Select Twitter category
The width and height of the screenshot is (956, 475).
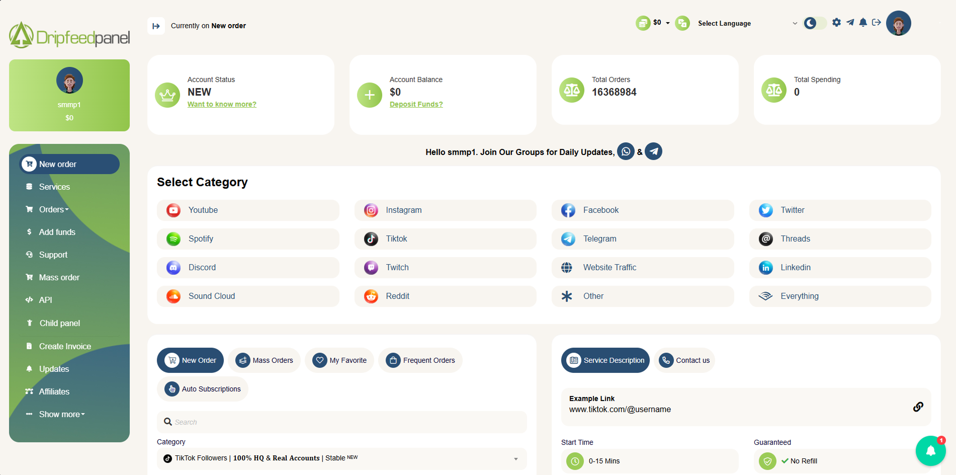[x=840, y=210]
